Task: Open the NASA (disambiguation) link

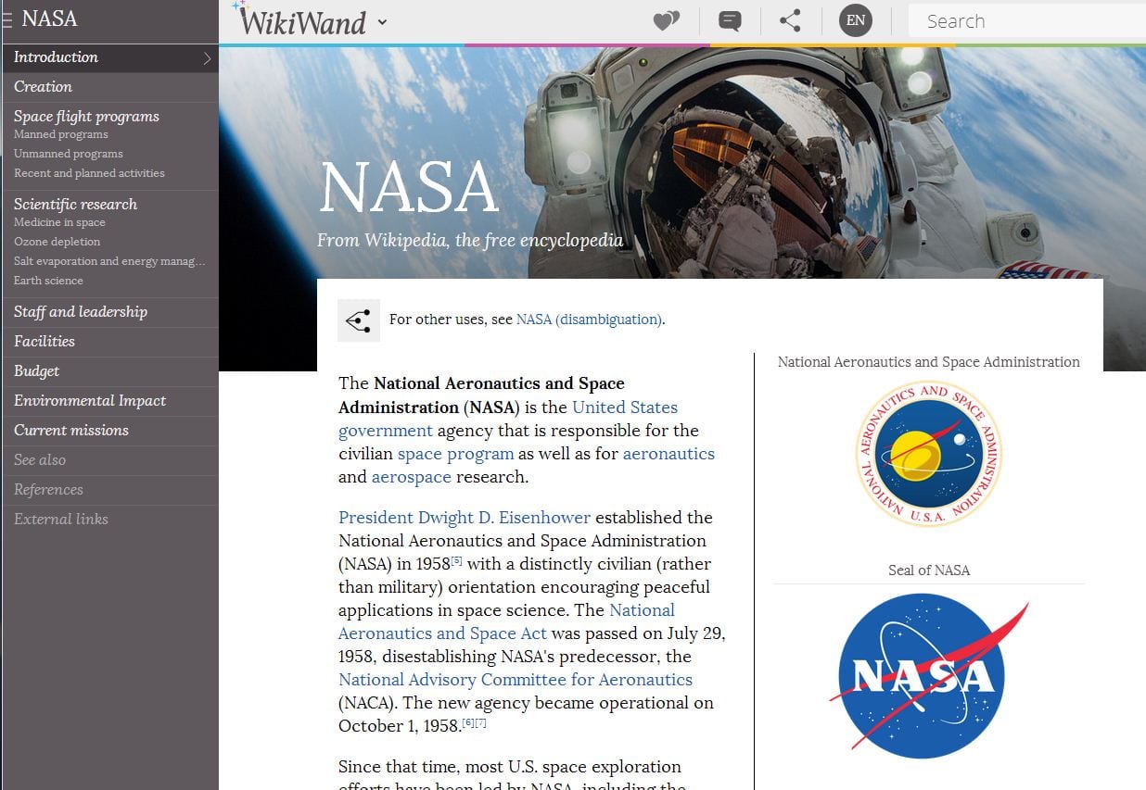Action: point(589,319)
